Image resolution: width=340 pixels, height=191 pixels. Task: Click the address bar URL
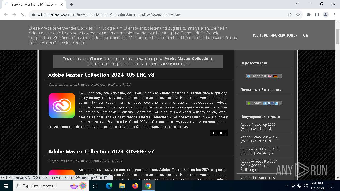pos(109,15)
